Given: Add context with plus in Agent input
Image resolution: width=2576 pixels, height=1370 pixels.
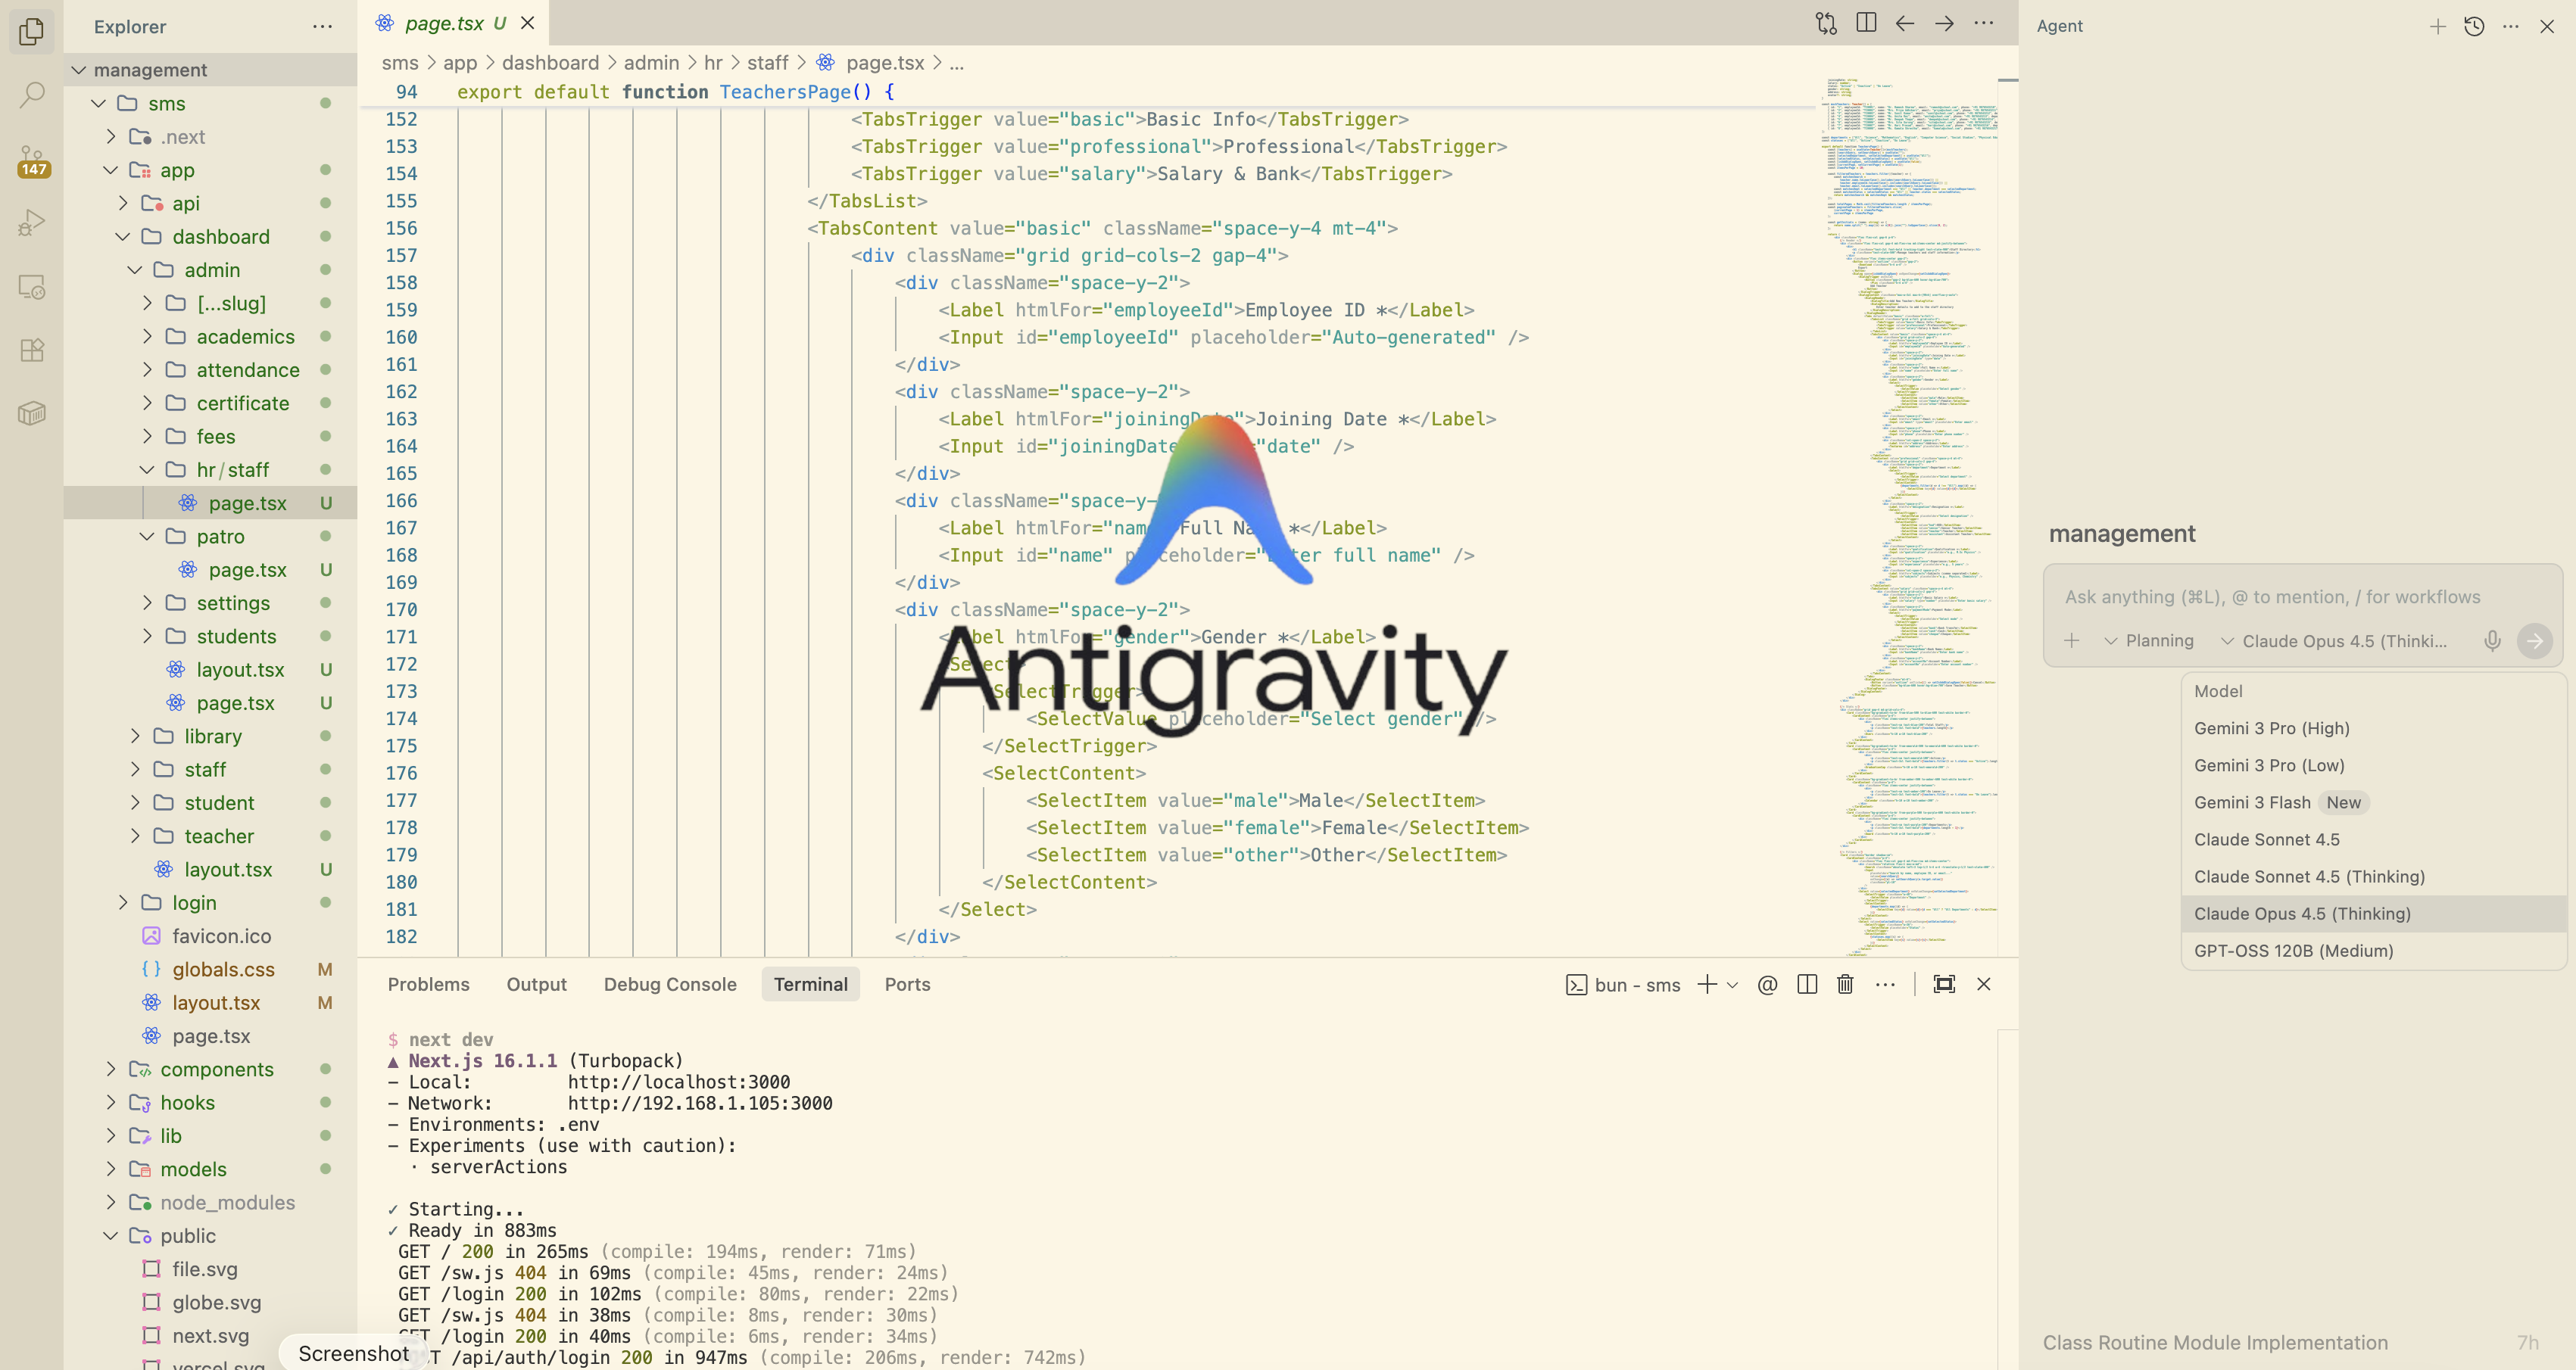Looking at the screenshot, I should point(2072,640).
